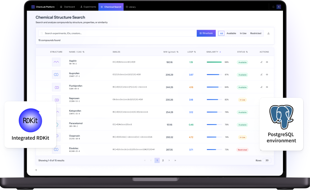Click the 4.16 LogP value

(191, 87)
